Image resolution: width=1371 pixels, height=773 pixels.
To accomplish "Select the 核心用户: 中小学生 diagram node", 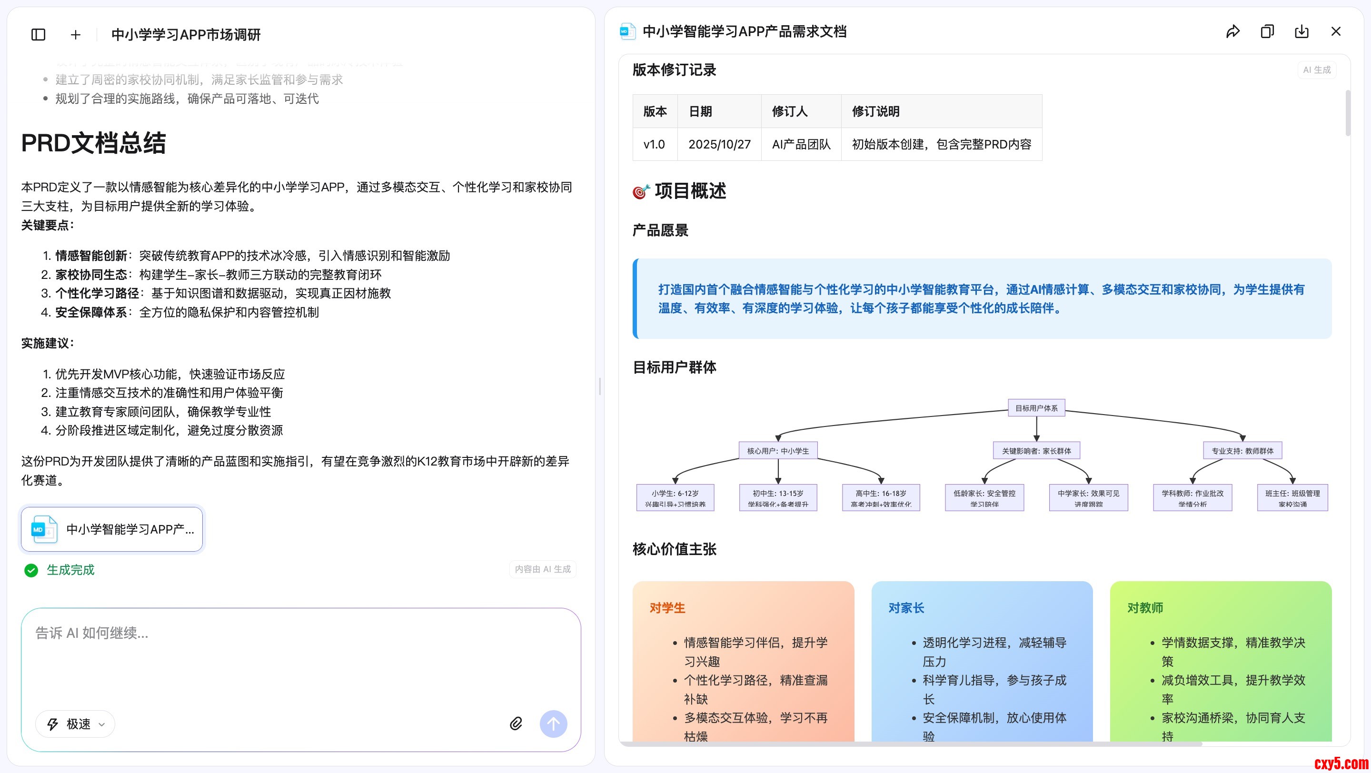I will tap(777, 451).
